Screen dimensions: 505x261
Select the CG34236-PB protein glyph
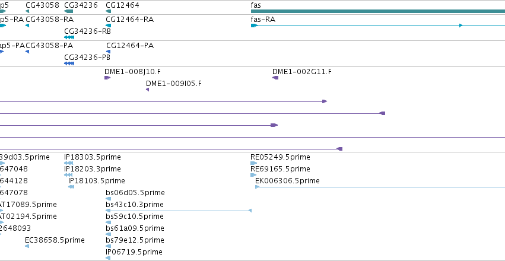69,63
